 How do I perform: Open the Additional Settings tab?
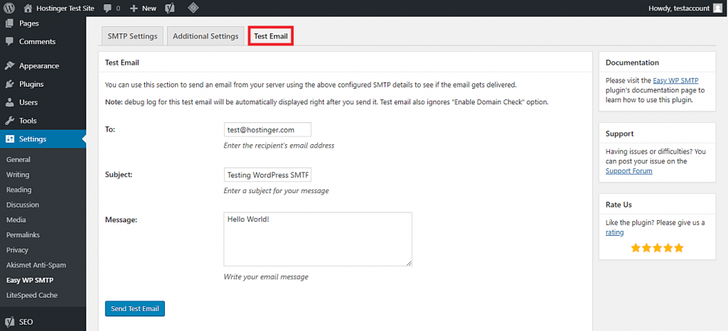click(205, 36)
